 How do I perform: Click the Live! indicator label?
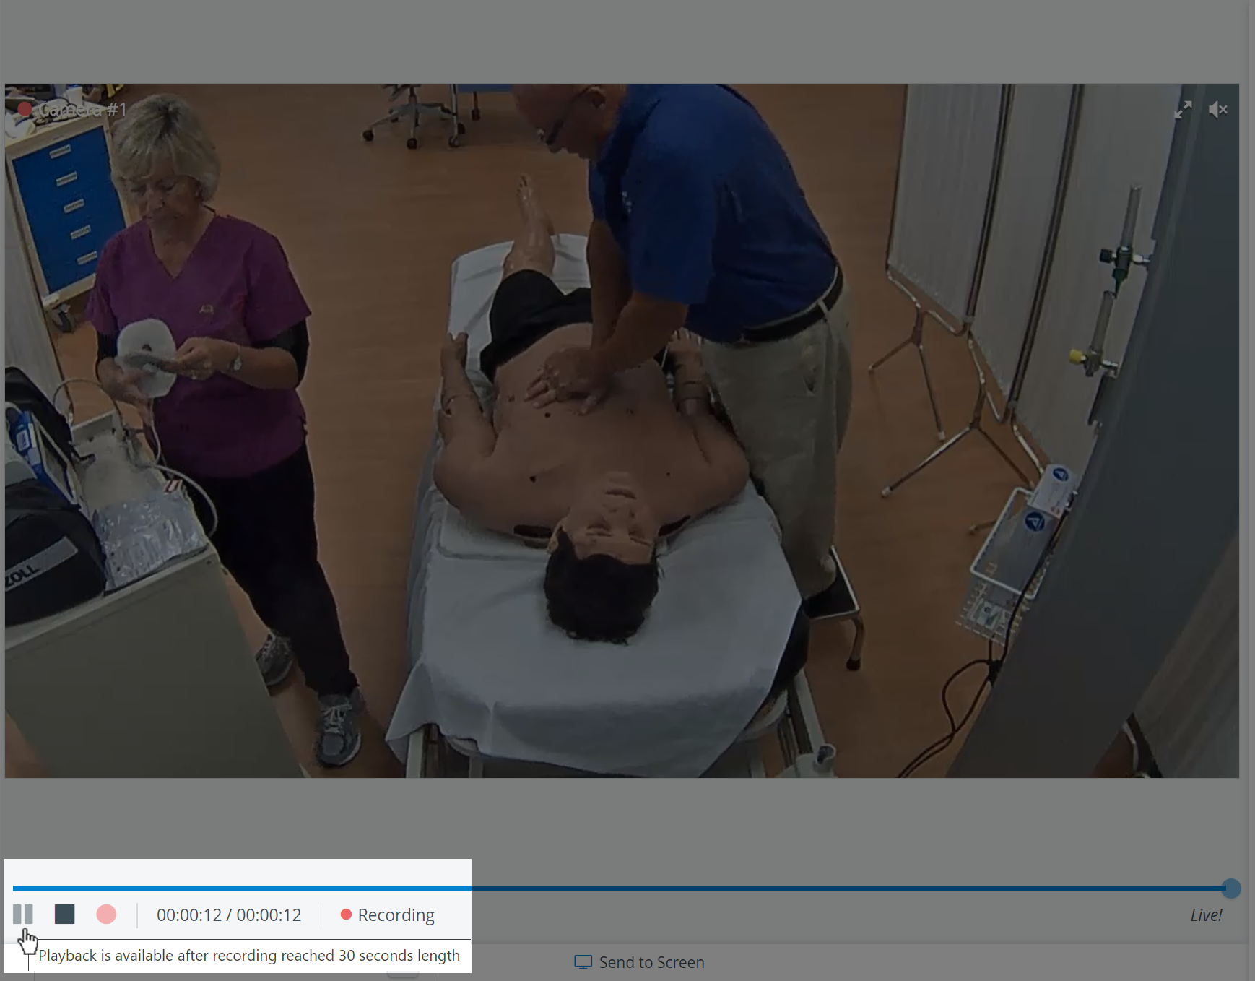1206,915
